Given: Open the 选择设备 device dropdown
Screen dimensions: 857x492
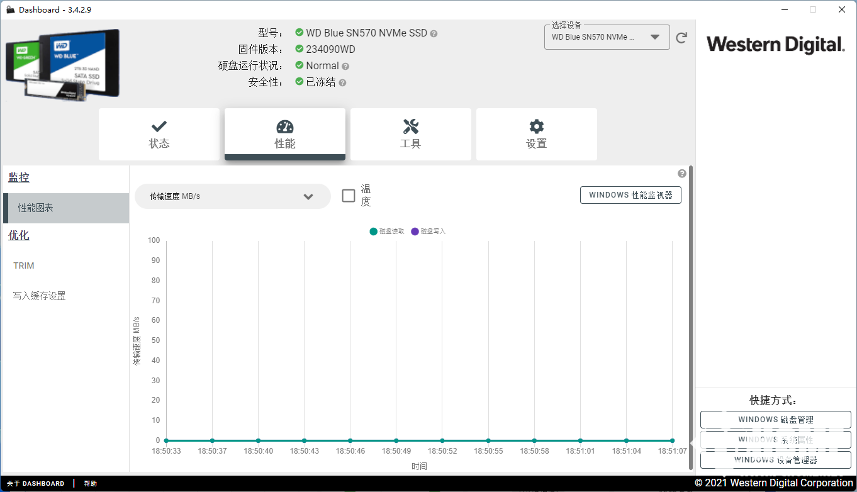Looking at the screenshot, I should click(x=607, y=37).
